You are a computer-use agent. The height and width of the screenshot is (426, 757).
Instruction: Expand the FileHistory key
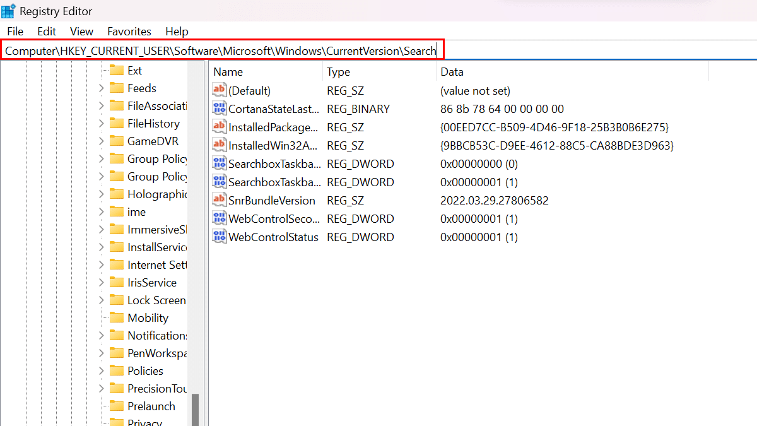[x=101, y=123]
